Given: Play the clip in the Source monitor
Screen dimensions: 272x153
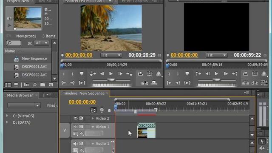Looking at the screenshot, I should pyautogui.click(x=111, y=74).
